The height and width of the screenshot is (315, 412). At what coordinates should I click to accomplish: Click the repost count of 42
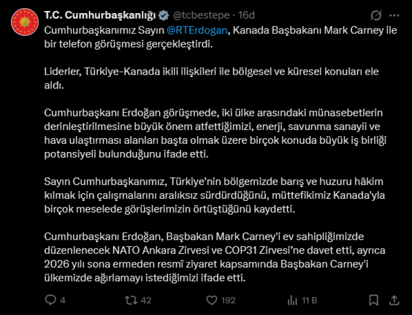pos(146,301)
